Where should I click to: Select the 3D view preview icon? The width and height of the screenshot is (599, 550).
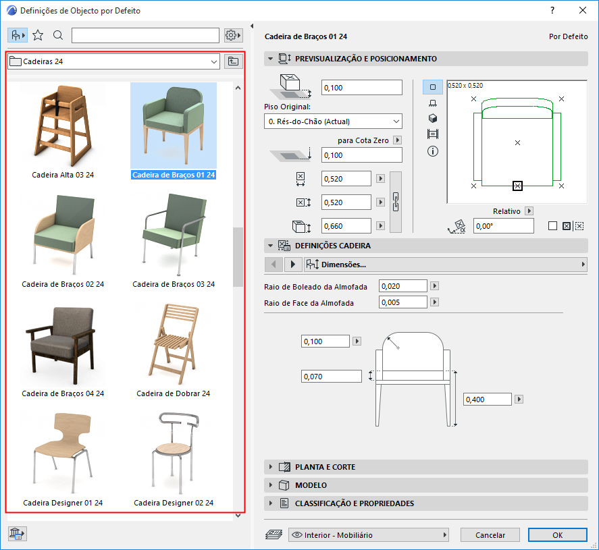tap(433, 118)
